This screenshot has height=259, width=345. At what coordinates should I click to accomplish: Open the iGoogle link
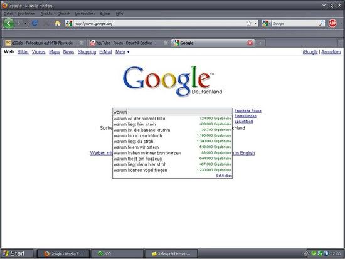(310, 51)
